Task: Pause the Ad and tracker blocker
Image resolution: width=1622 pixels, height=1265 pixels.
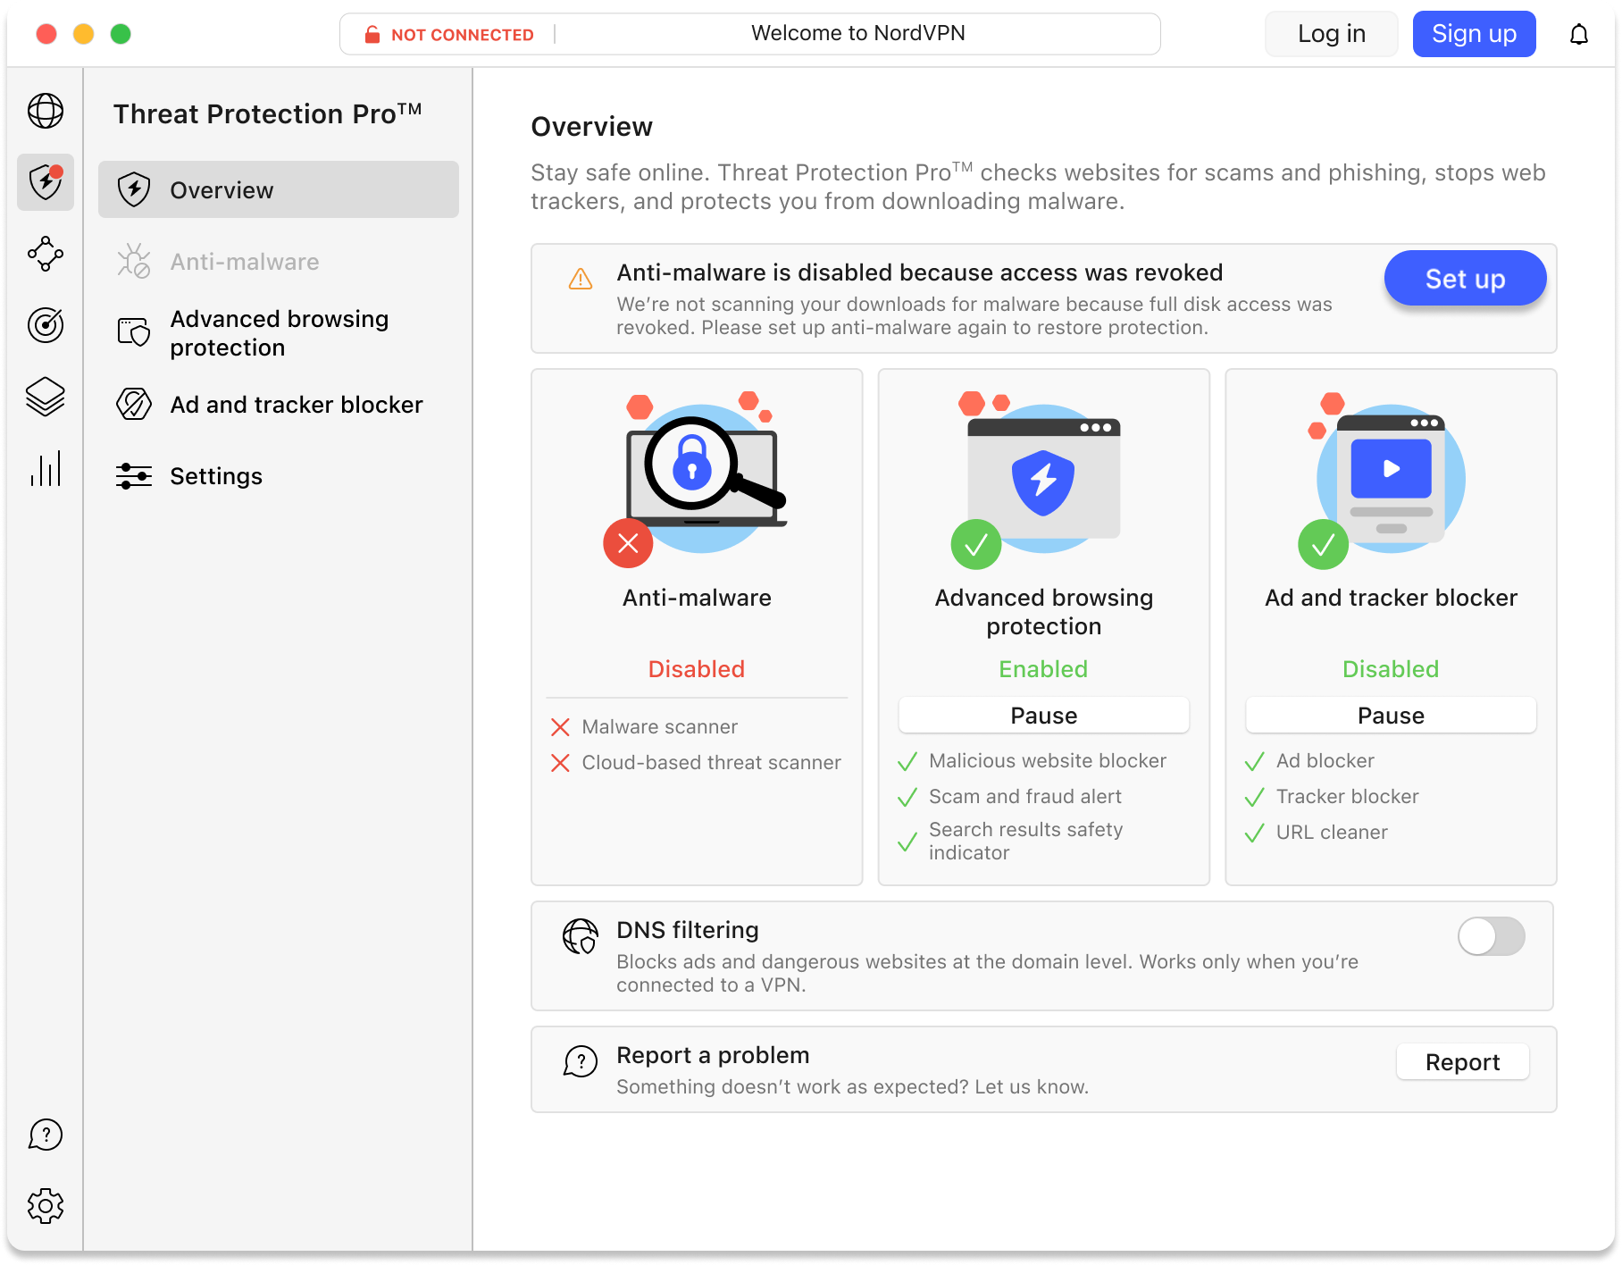Action: tap(1390, 715)
